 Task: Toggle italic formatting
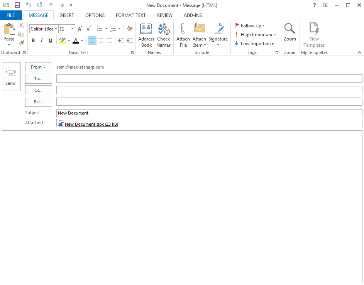point(42,40)
